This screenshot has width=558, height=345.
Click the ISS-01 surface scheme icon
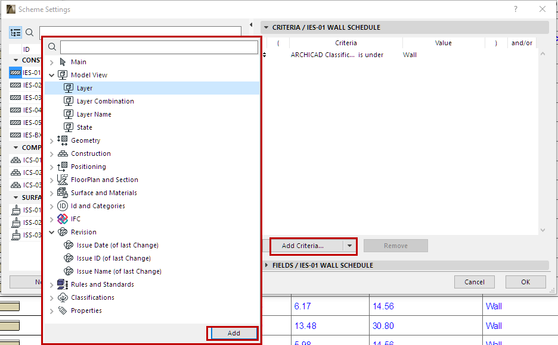click(x=15, y=210)
